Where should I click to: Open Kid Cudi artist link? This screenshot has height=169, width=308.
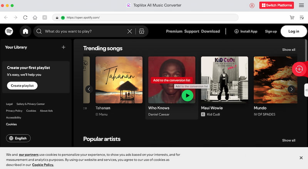[x=213, y=114]
